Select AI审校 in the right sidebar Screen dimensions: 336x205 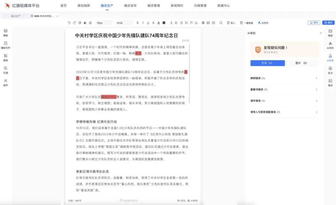pos(330,58)
